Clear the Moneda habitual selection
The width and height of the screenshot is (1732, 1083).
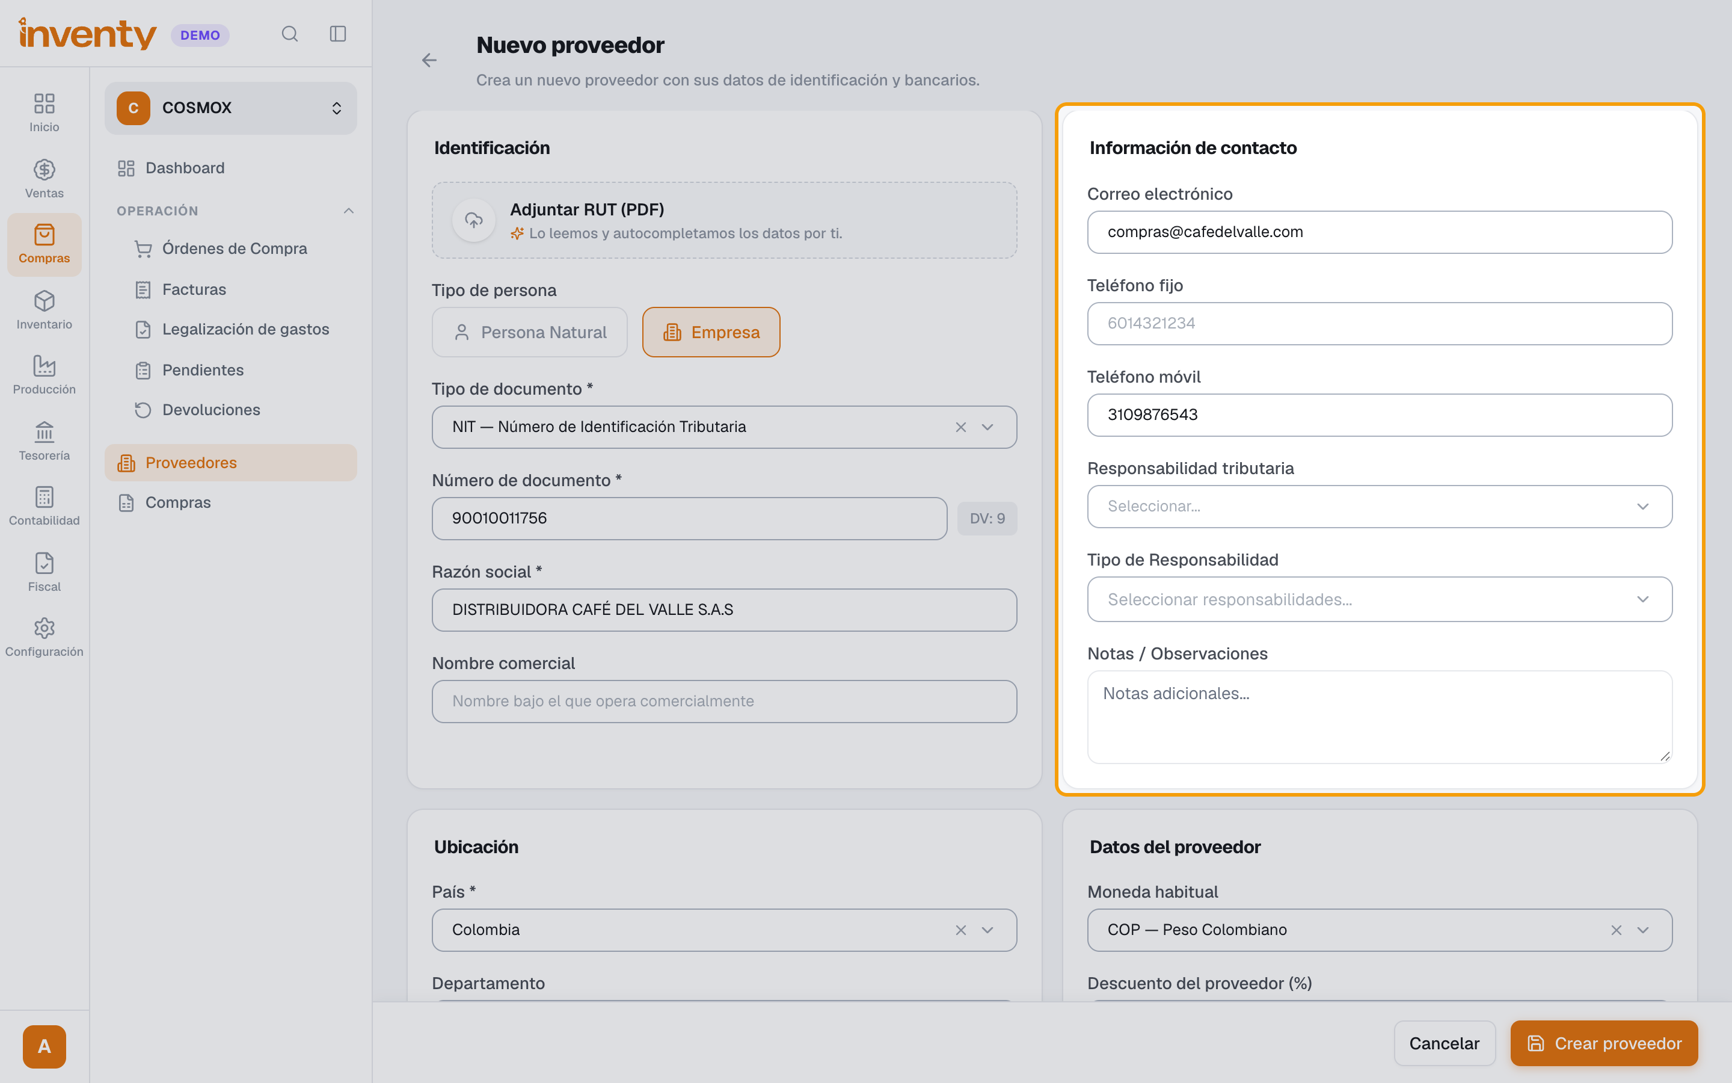click(x=1616, y=930)
